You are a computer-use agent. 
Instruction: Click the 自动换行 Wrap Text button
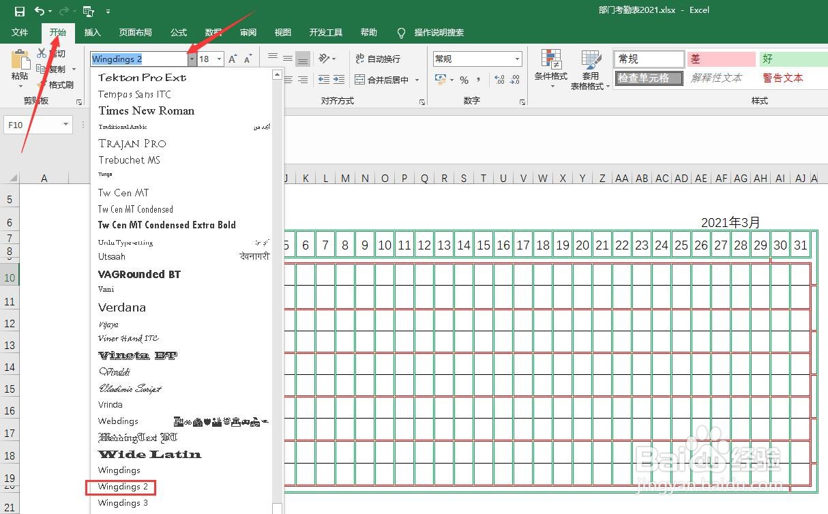tap(377, 59)
